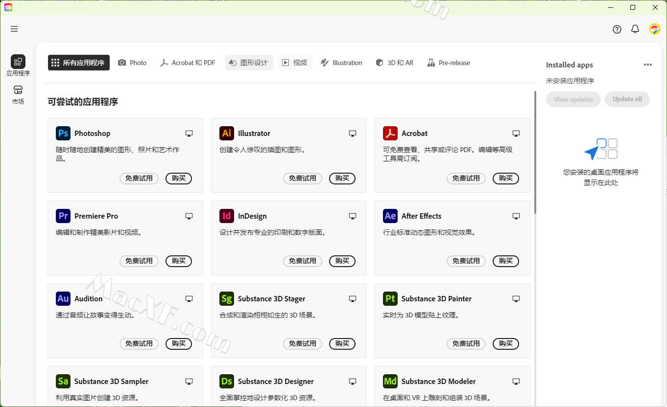Click the Creative Cloud logo in title bar

pos(8,7)
